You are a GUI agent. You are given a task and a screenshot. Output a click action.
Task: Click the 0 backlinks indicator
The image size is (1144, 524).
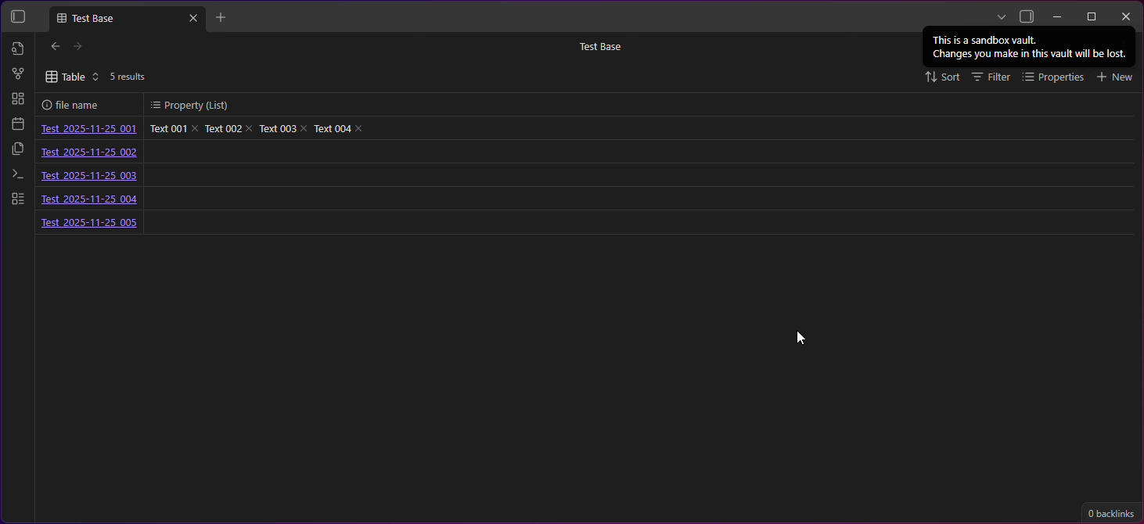(1110, 513)
